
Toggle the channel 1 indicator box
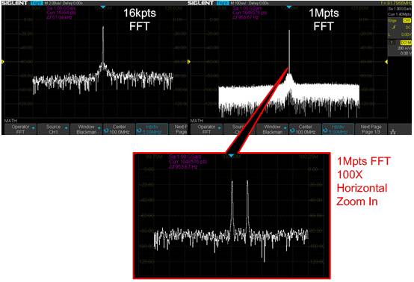[392, 43]
